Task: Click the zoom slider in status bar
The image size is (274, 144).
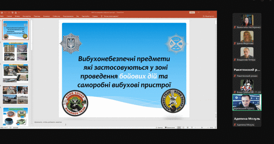Action: click(202, 128)
